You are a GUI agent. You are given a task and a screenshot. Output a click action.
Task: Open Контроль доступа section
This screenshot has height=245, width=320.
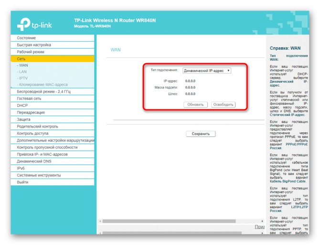[x=53, y=133]
